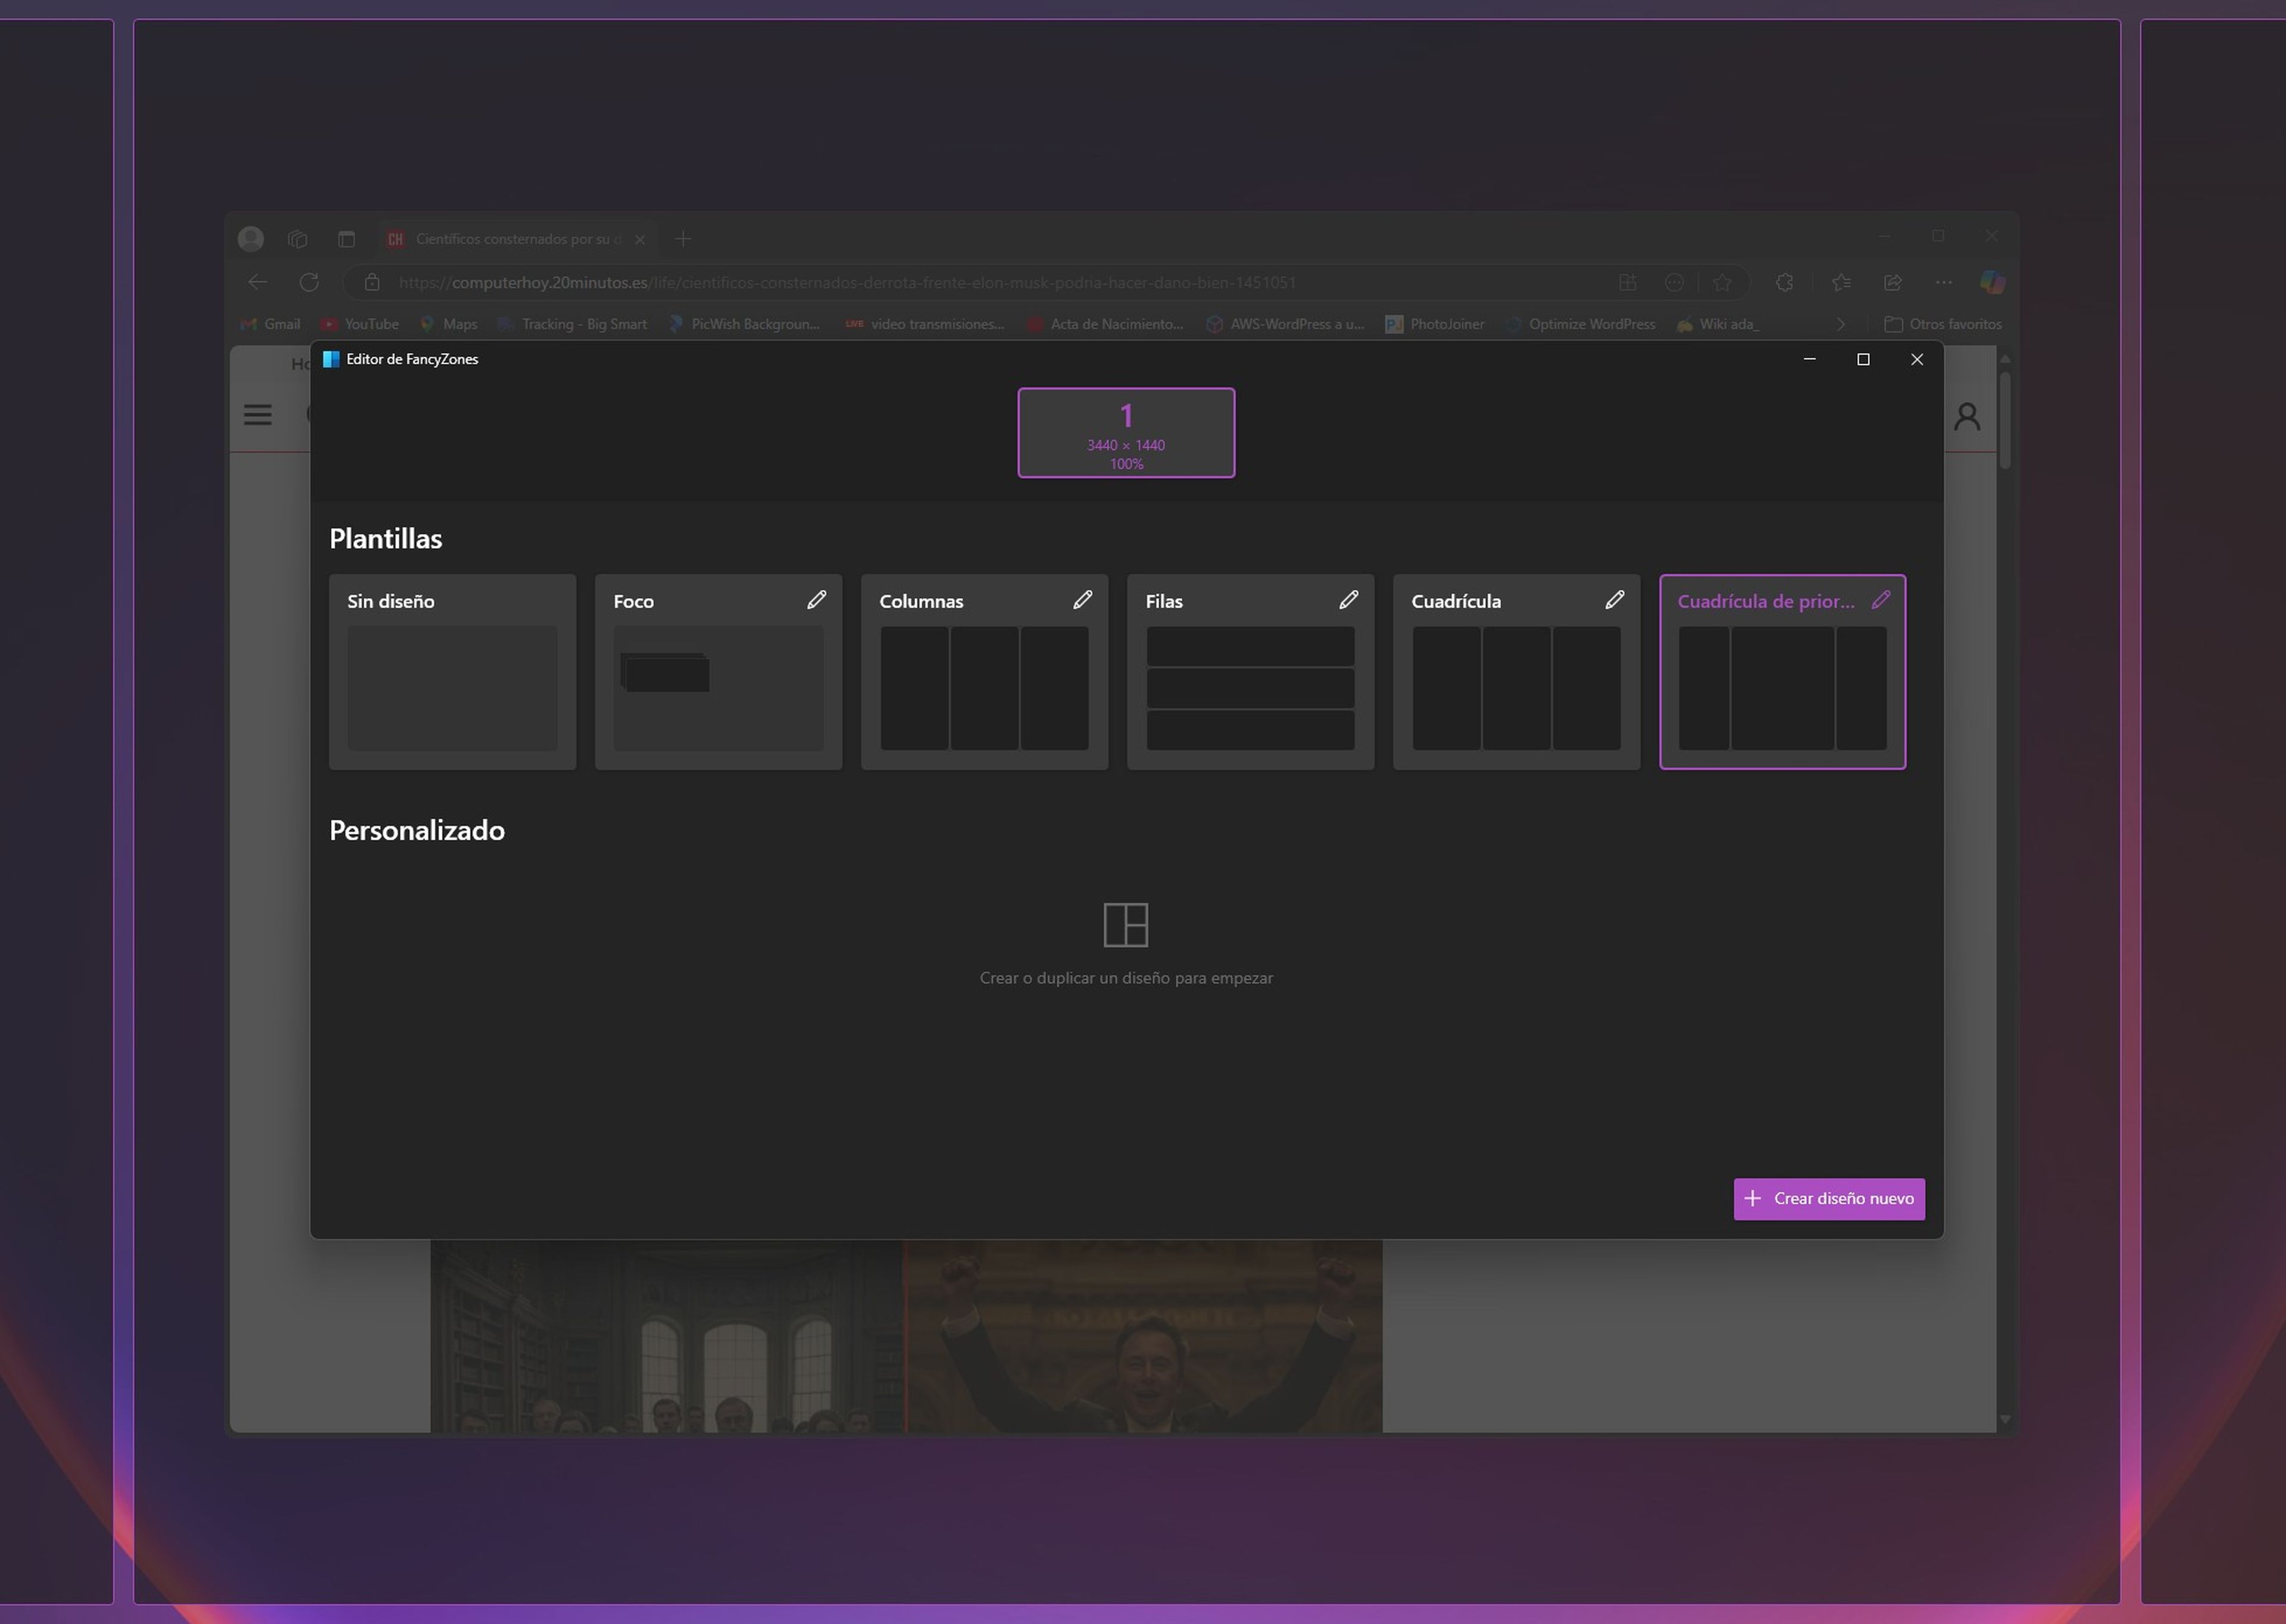This screenshot has height=1624, width=2286.
Task: Minimize the Editor de FancyZones window
Action: point(1809,359)
